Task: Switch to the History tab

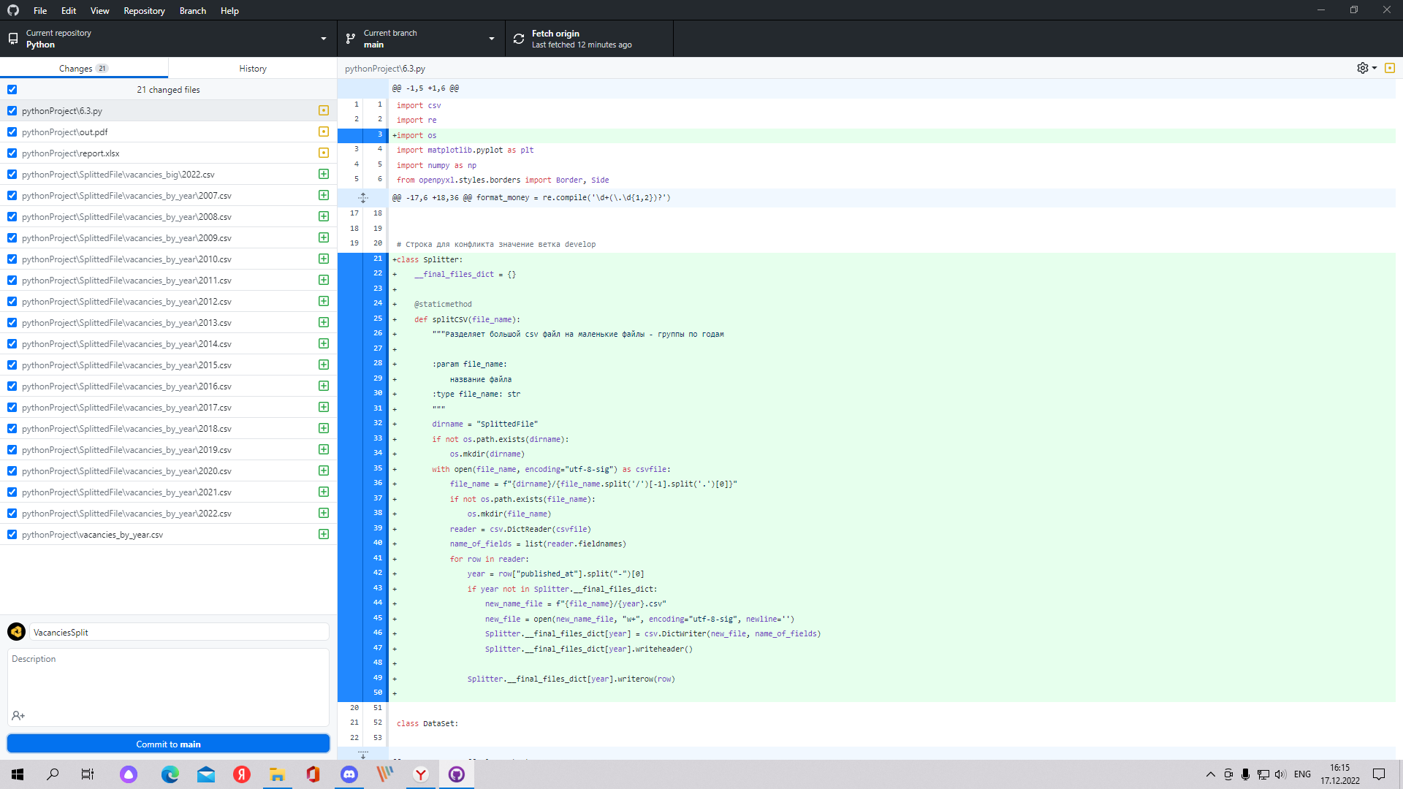Action: 252,68
